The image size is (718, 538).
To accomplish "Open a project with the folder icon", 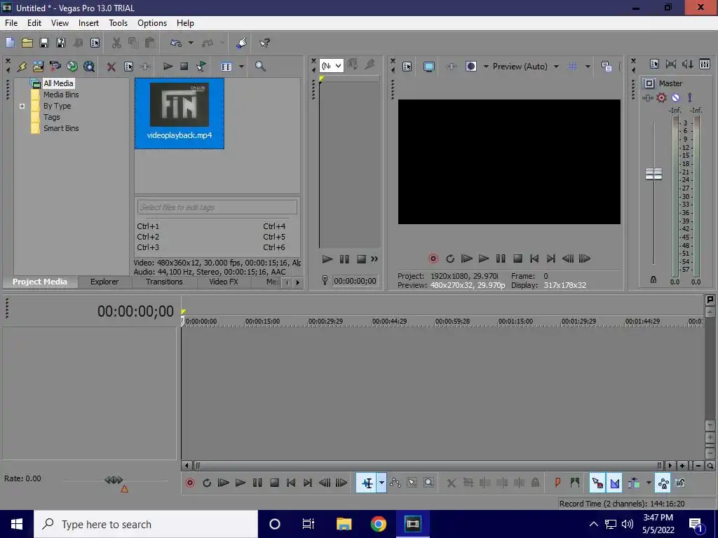I will pos(27,43).
